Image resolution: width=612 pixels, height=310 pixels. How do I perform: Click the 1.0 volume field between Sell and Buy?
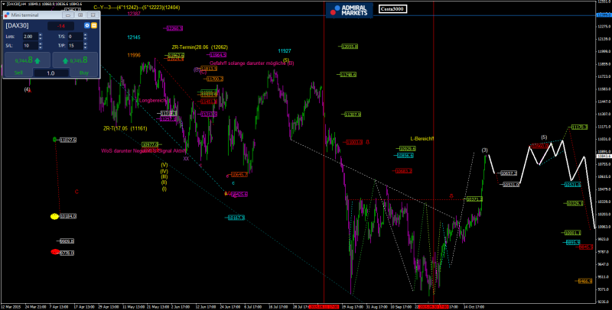click(50, 73)
